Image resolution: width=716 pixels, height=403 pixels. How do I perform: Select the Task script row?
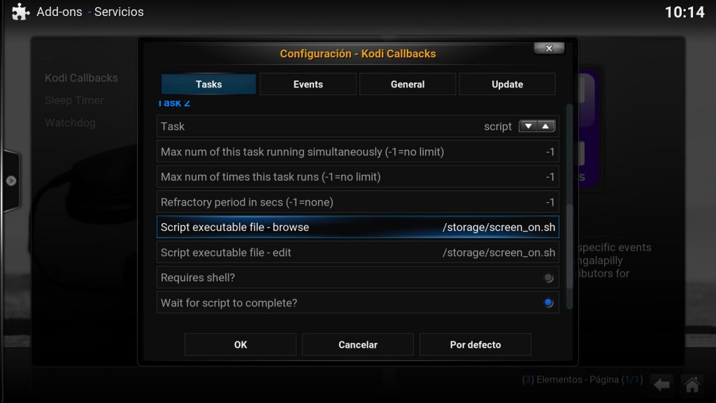tap(357, 127)
